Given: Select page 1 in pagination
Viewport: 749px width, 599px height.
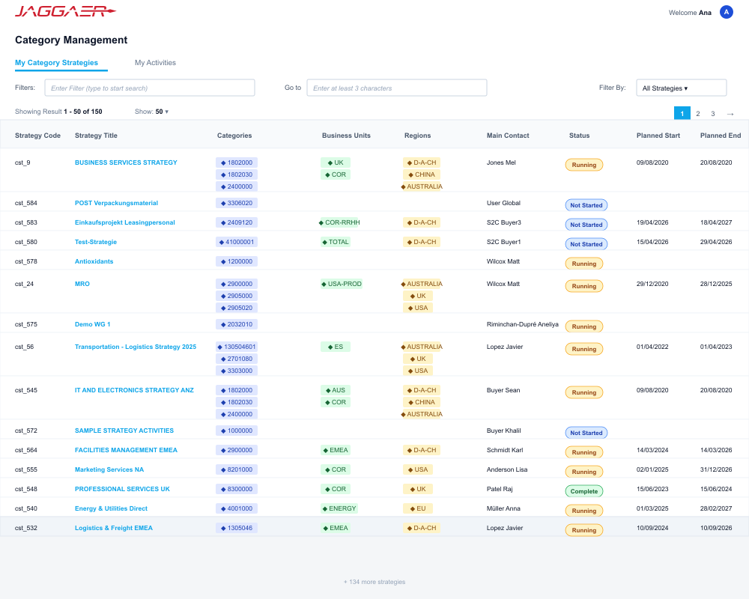Looking at the screenshot, I should [682, 113].
